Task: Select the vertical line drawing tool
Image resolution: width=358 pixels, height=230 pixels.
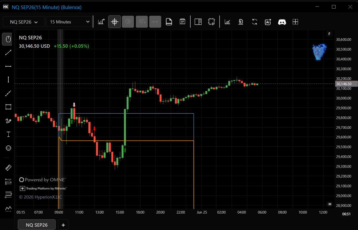Action: tap(8, 79)
